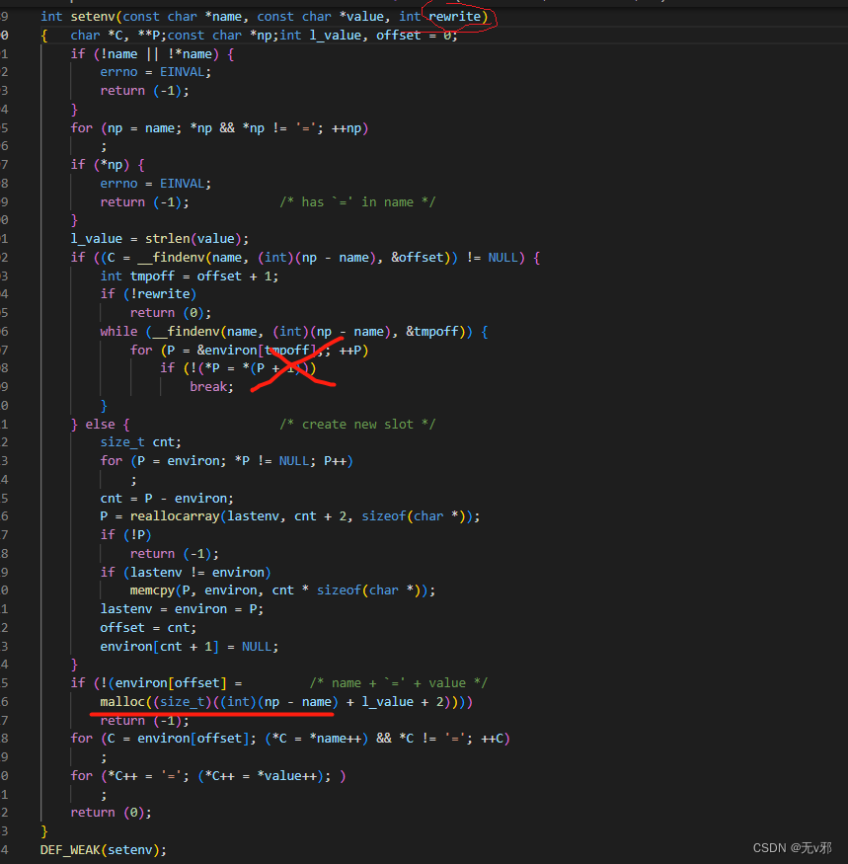Click the 'if (!(environ[offset] =' line

click(156, 683)
